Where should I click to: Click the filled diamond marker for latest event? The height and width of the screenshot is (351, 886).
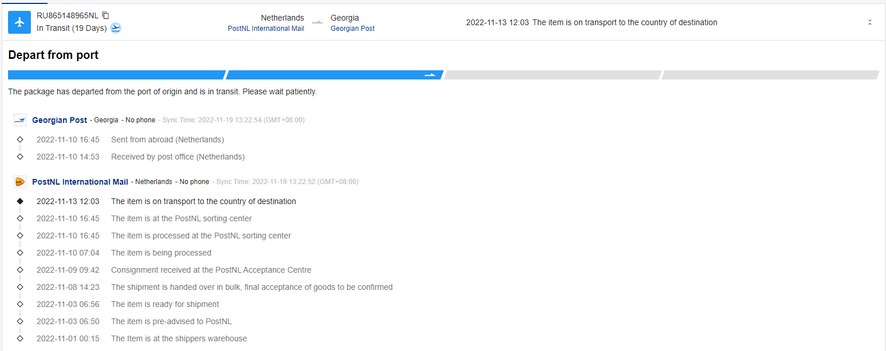(x=20, y=201)
